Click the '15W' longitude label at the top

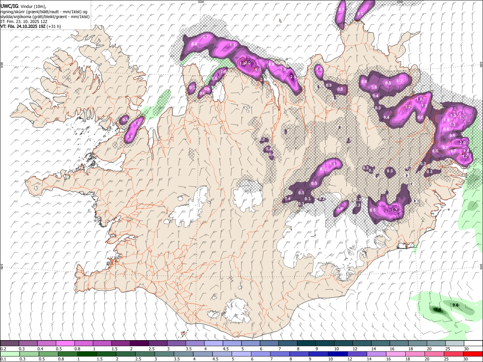click(x=400, y=2)
